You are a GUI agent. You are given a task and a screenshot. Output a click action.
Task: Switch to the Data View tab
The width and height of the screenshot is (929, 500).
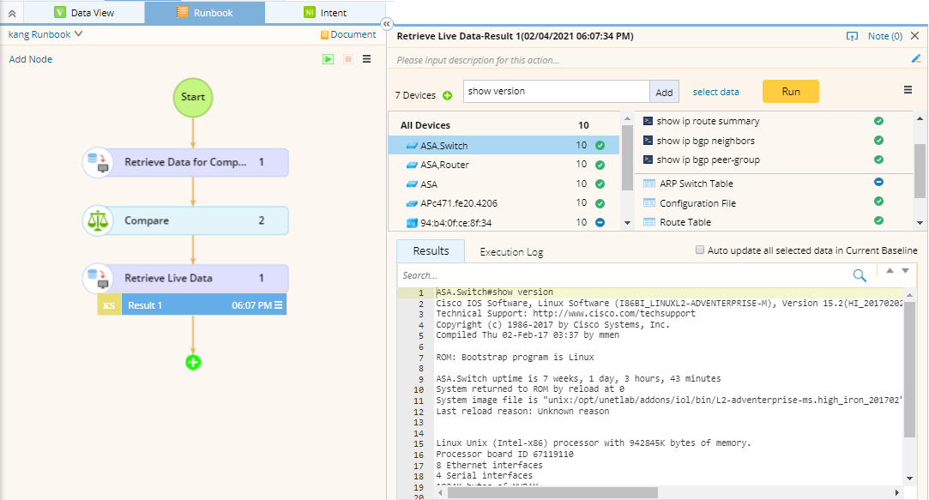pos(84,13)
